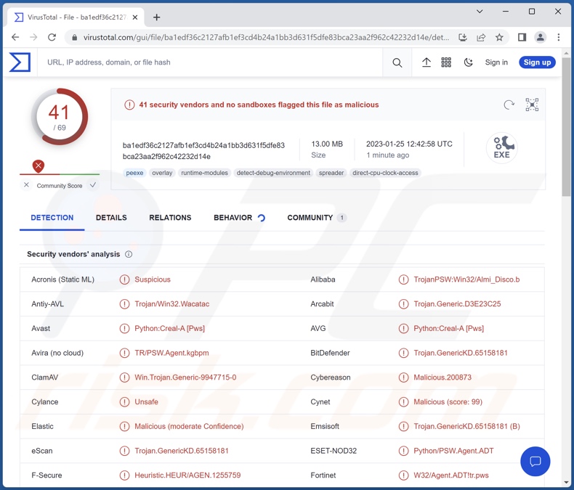Expand the tab search chevron
Screen dimensions: 574x490
[x=480, y=12]
